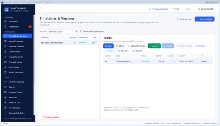Image resolution: width=220 pixels, height=126 pixels.
Task: Click the Room Finder icon
Action: tap(5, 67)
